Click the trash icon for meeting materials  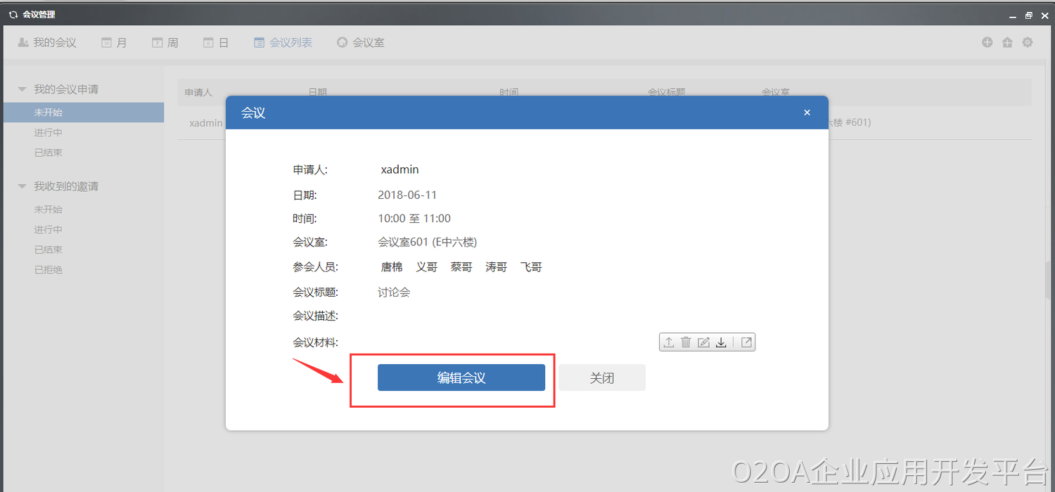click(686, 342)
